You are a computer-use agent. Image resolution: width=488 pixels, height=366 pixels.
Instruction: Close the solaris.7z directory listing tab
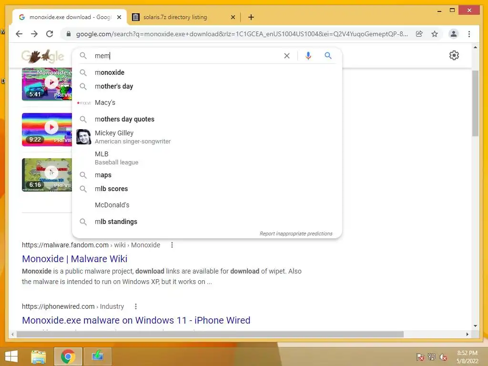pos(233,18)
